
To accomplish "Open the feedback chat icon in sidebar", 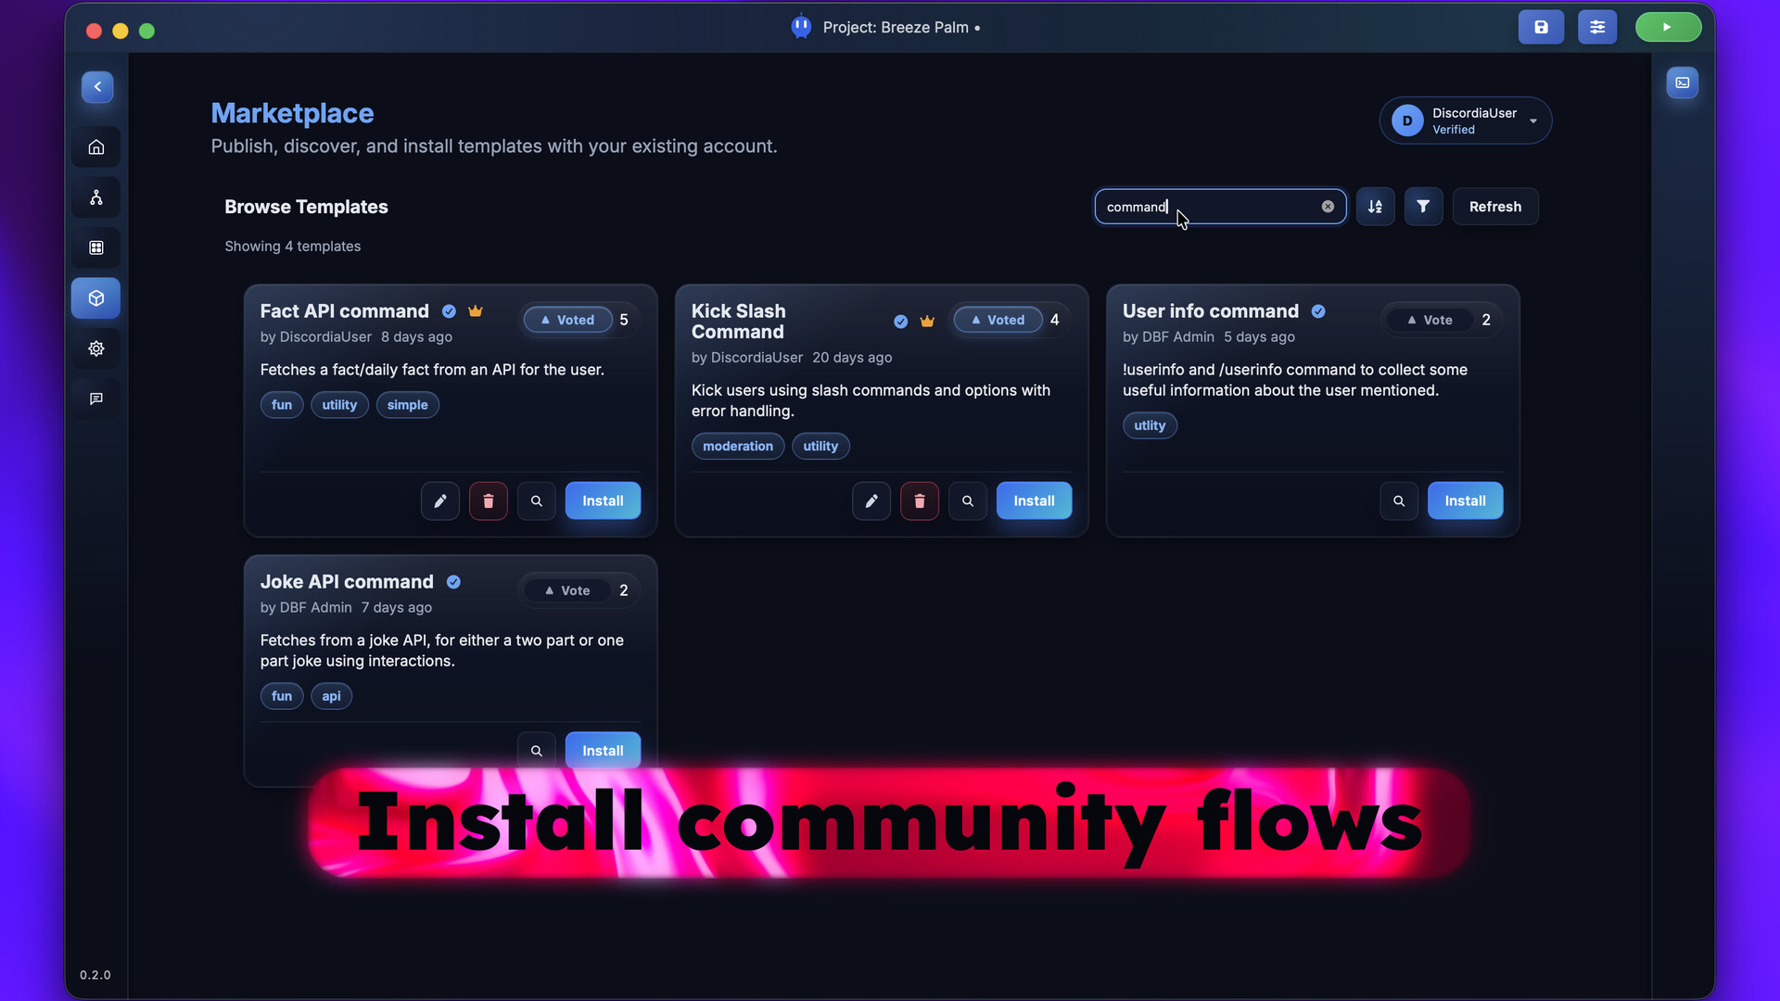I will 95,399.
